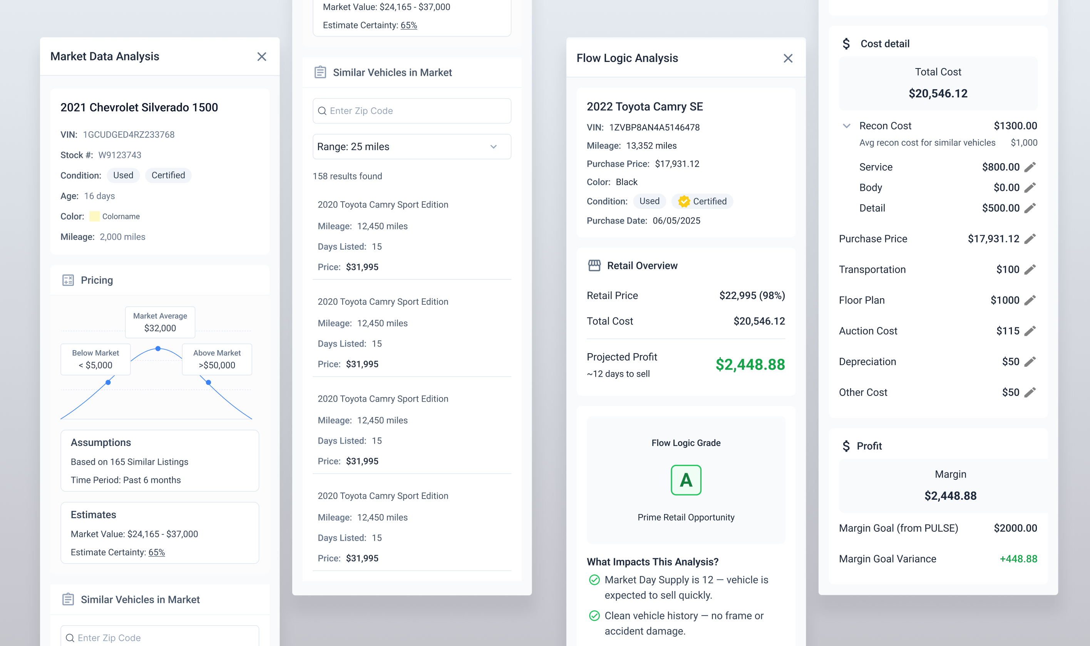Image resolution: width=1090 pixels, height=646 pixels.
Task: Edit the Floor Plan pencil icon
Action: (1030, 300)
